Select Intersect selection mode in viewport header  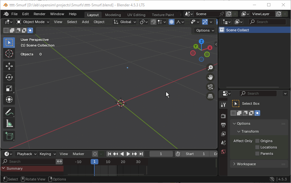30,30
